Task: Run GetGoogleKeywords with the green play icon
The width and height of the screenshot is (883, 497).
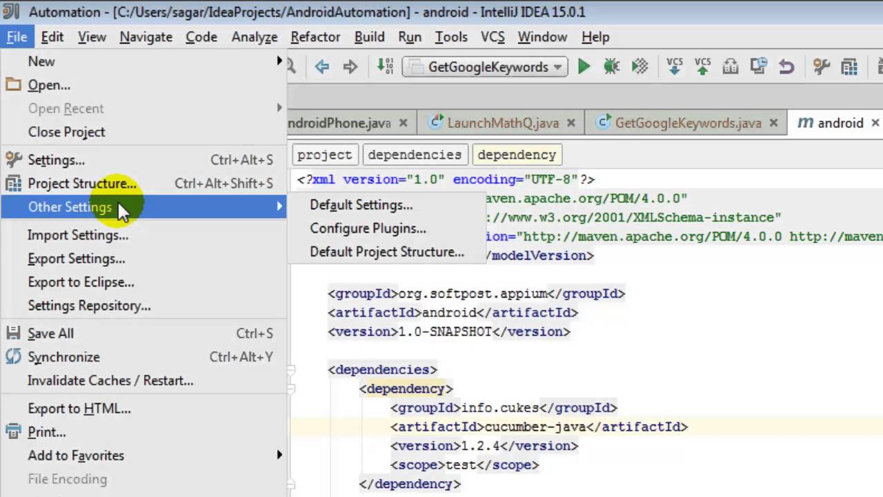Action: [584, 67]
